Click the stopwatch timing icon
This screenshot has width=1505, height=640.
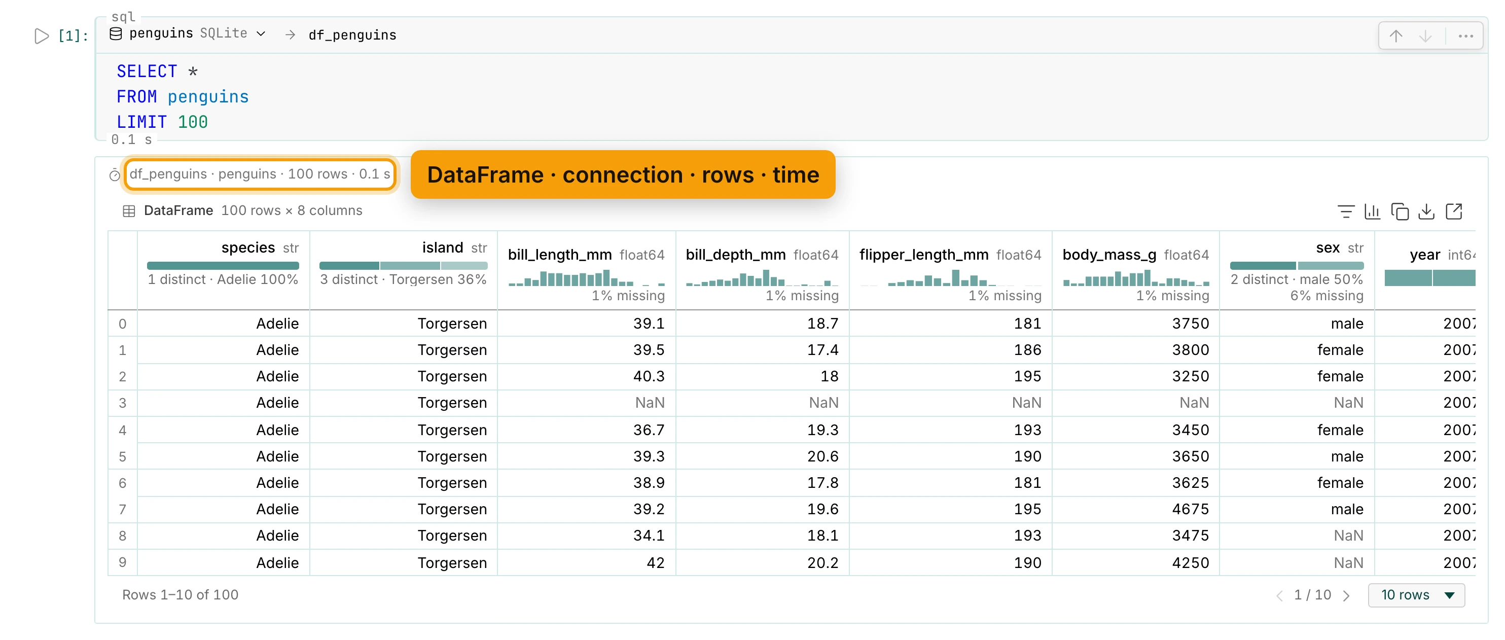tap(115, 175)
